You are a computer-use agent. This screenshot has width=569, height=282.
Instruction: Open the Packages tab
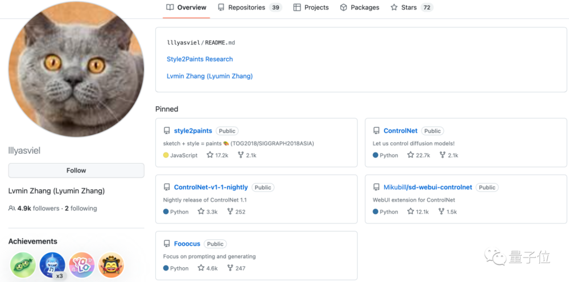(360, 7)
